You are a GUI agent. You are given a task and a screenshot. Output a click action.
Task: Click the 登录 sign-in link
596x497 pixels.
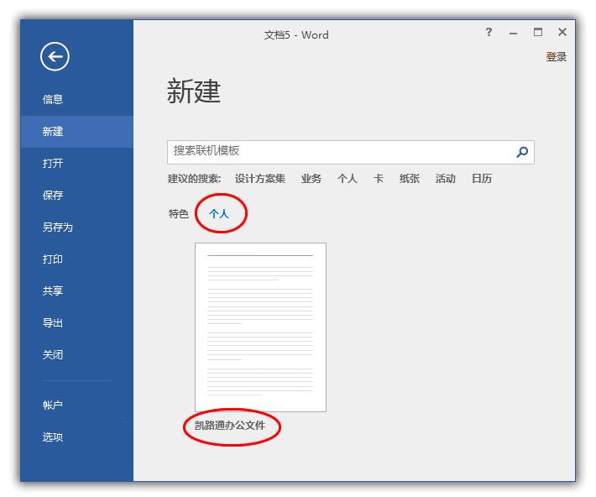(x=556, y=56)
